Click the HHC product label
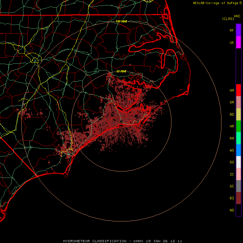 point(237,16)
